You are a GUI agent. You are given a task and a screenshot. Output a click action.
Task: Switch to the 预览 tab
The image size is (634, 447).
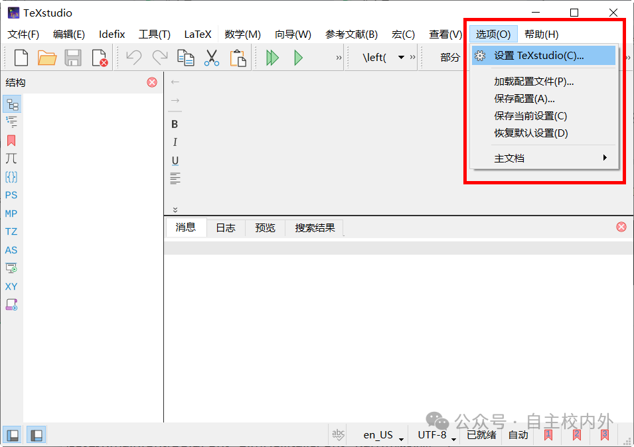click(x=266, y=228)
